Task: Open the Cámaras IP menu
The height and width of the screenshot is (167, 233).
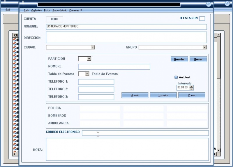Action: [76, 11]
